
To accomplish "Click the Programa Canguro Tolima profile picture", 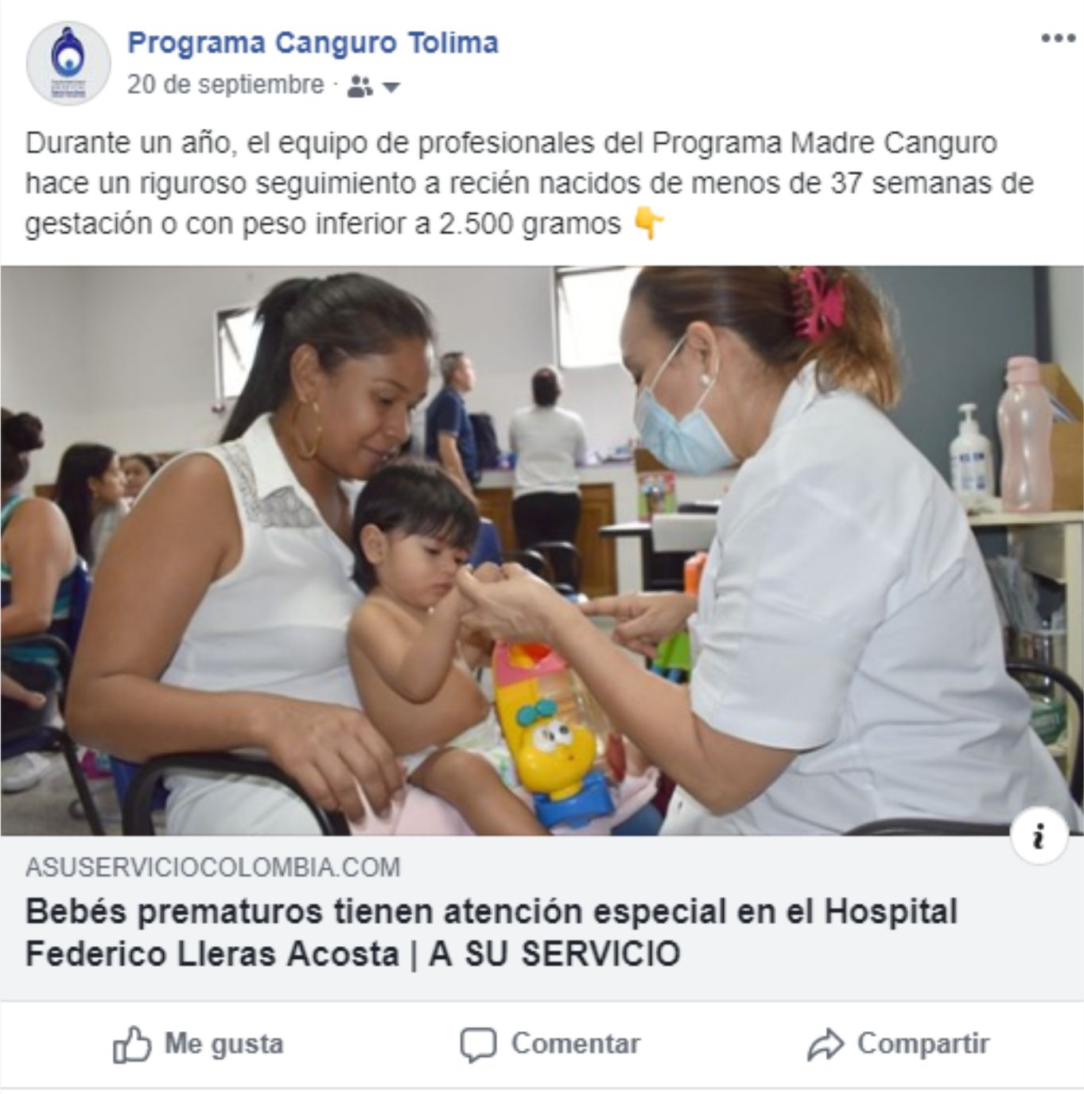I will (68, 63).
